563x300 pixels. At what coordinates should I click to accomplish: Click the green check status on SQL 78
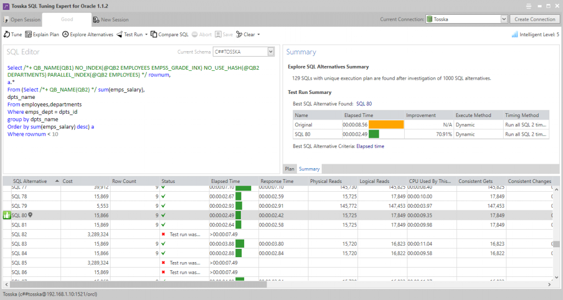163,196
